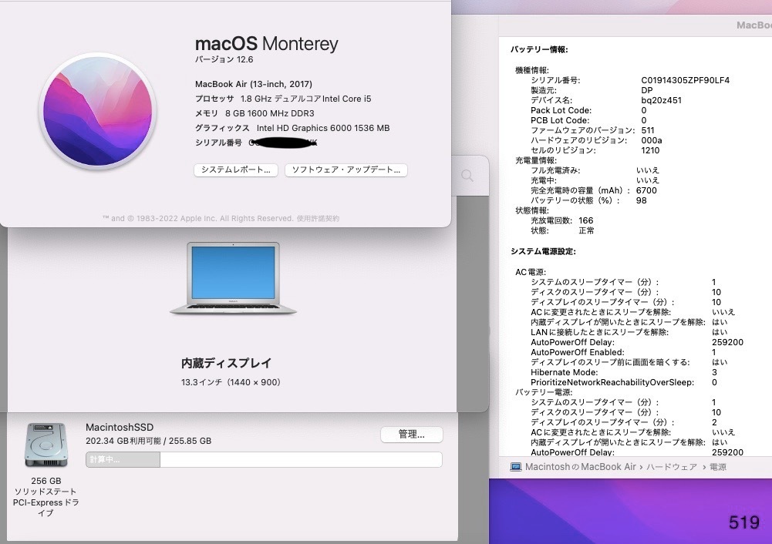The height and width of the screenshot is (544, 772).
Task: Click battery condition value 98
Action: (x=641, y=200)
